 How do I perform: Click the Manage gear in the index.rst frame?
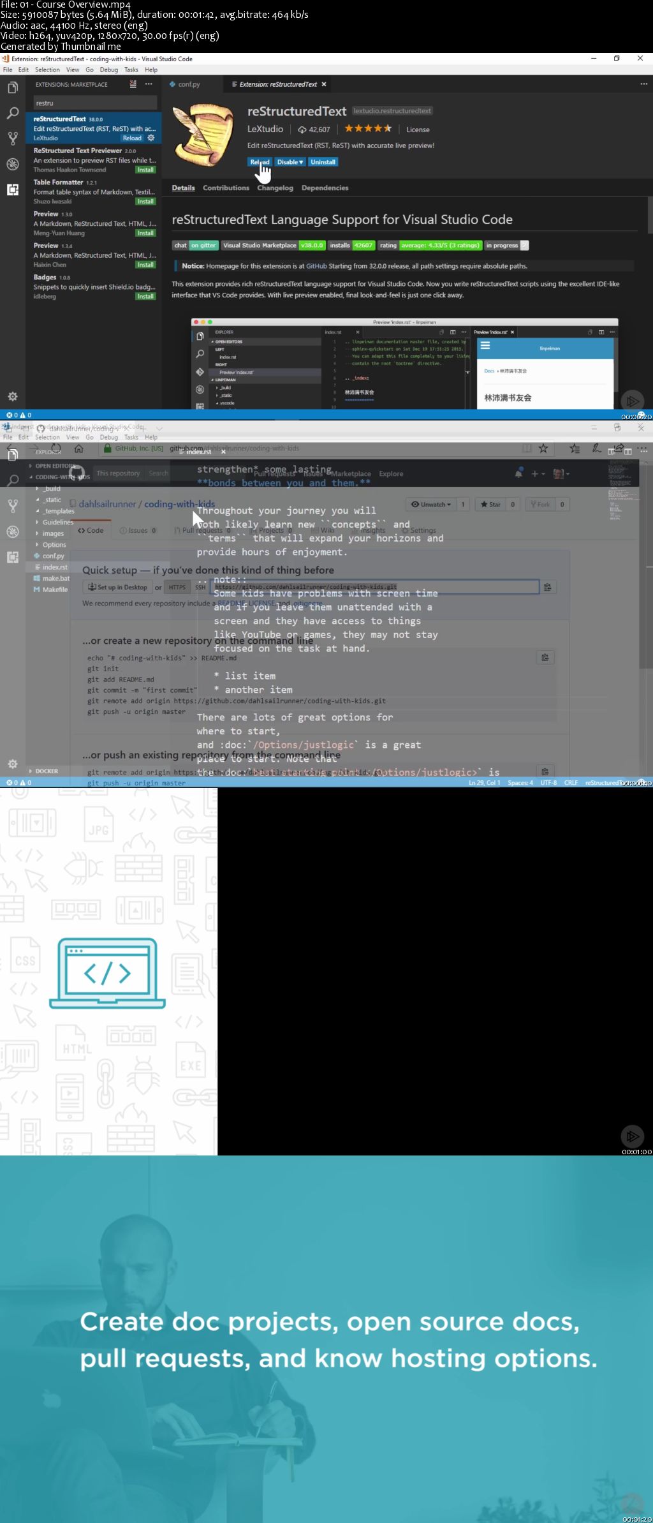(13, 764)
